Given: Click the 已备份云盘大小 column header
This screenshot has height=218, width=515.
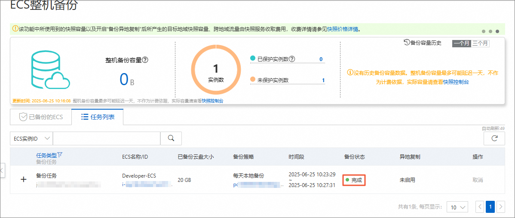Looking at the screenshot, I should click(x=196, y=157).
